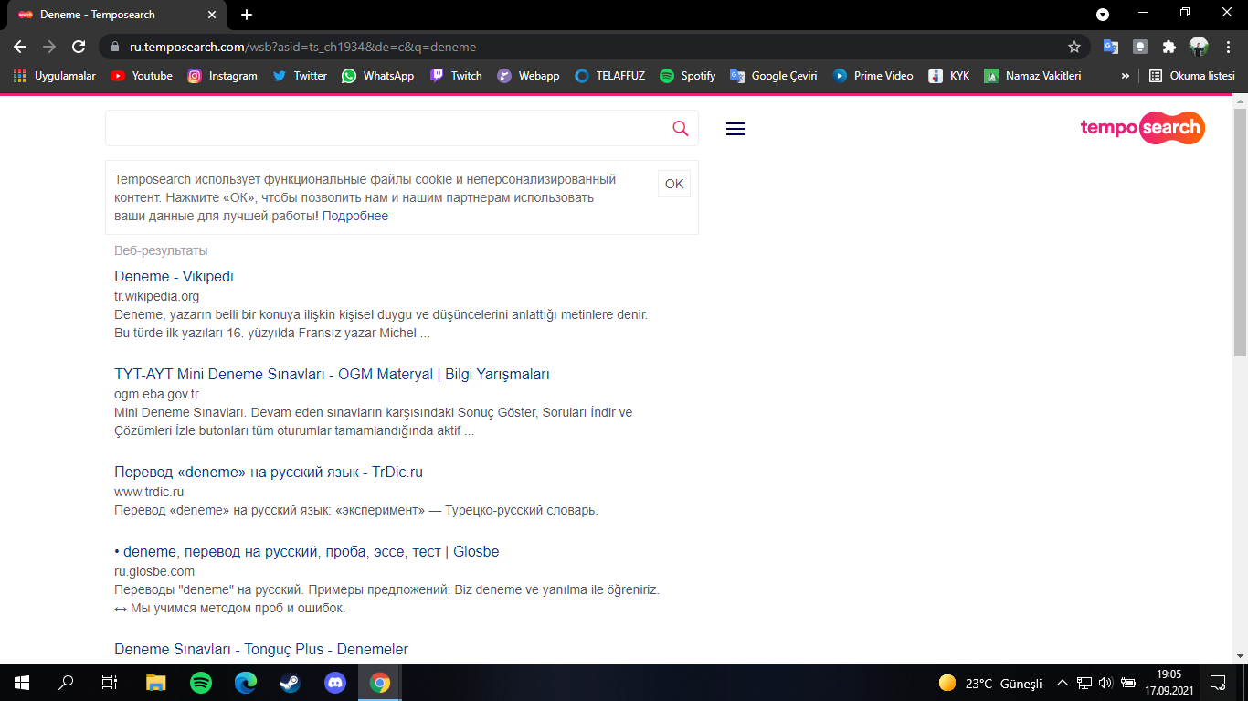The image size is (1248, 701).
Task: Open the Extensions puzzle icon
Action: pyautogui.click(x=1169, y=47)
